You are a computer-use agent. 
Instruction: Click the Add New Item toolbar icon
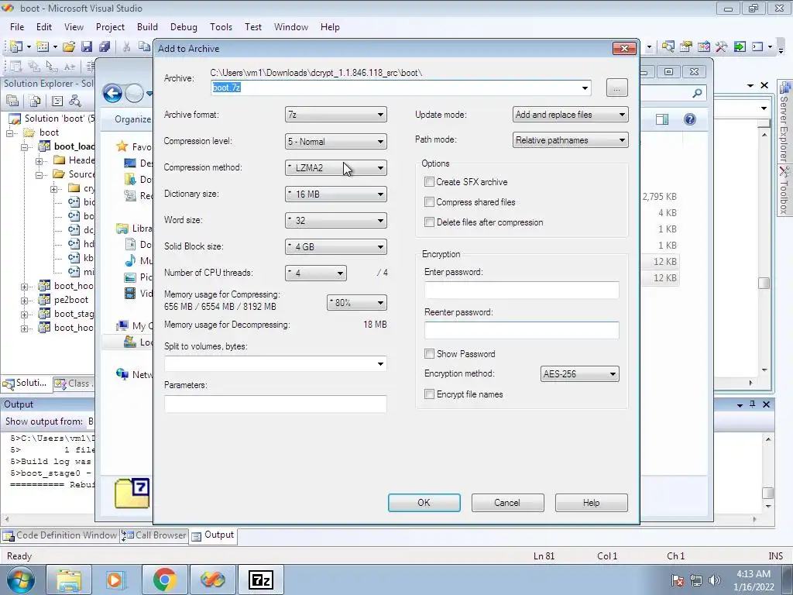(43, 46)
